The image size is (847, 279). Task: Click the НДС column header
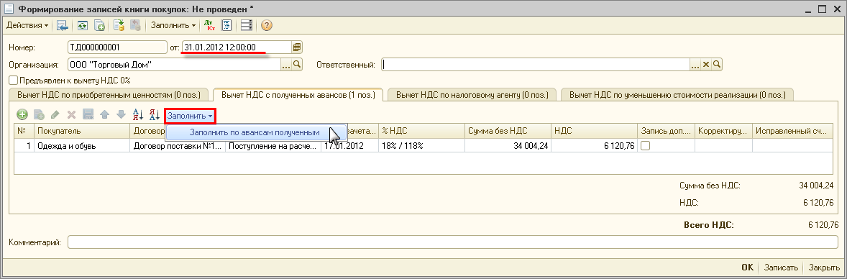(x=594, y=131)
